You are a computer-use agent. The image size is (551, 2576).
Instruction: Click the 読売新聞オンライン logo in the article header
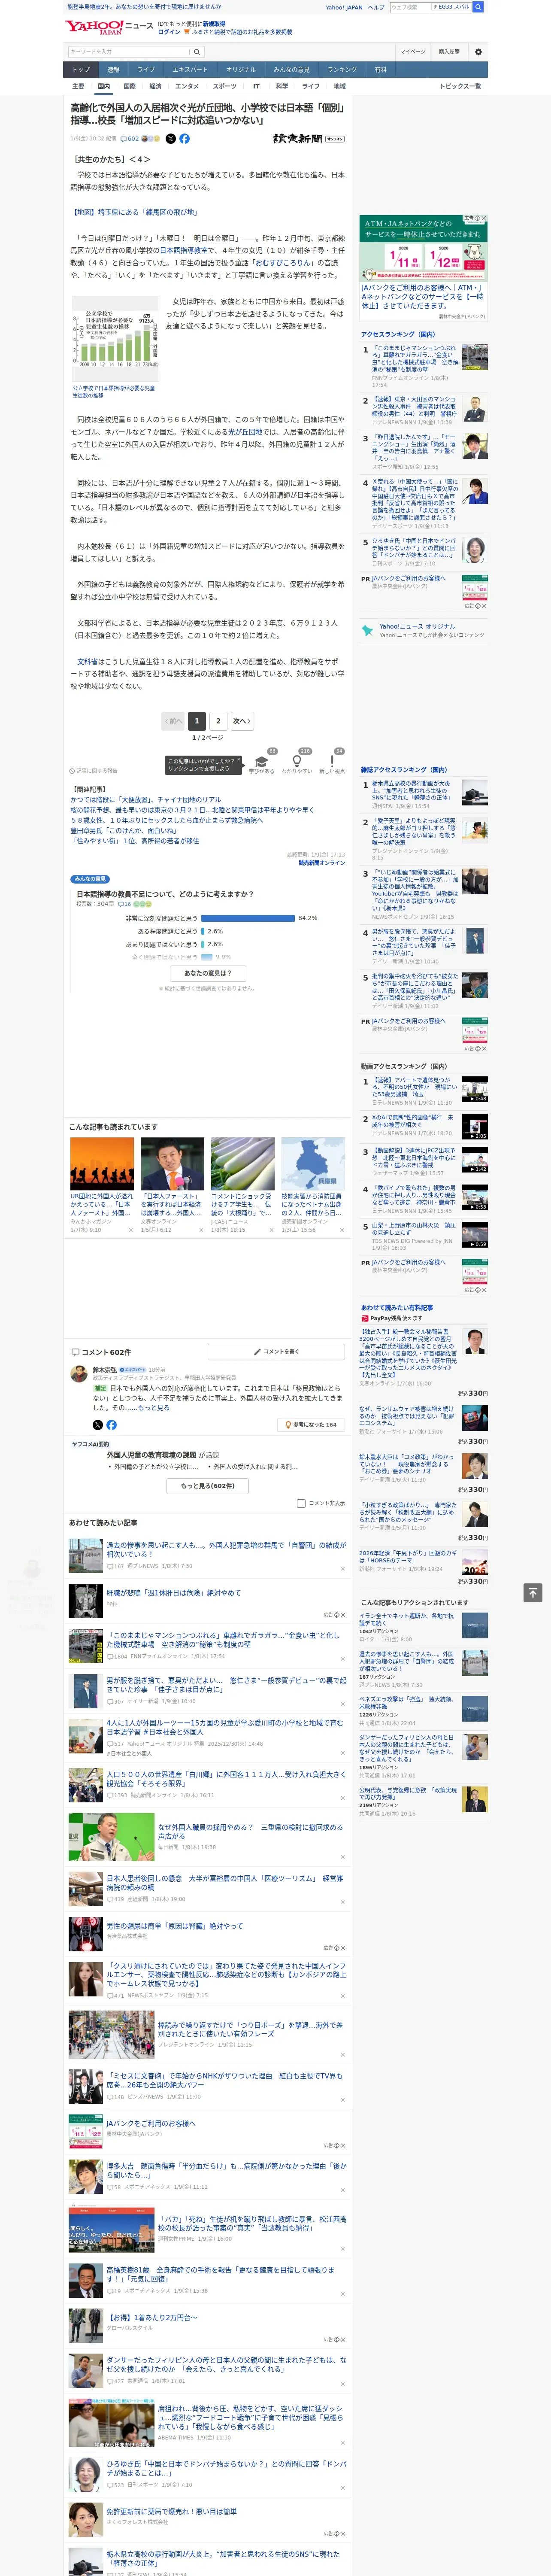(x=308, y=139)
